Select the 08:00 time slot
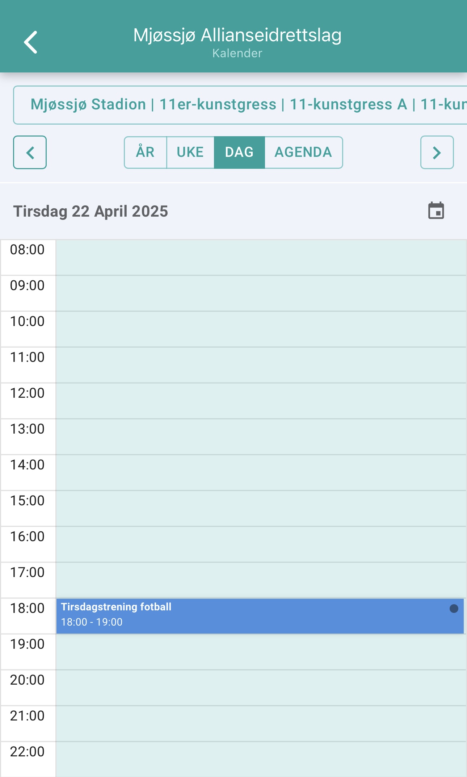 261,257
